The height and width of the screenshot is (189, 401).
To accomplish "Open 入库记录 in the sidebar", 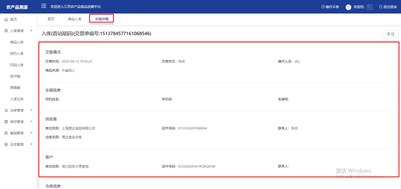I will point(17,99).
